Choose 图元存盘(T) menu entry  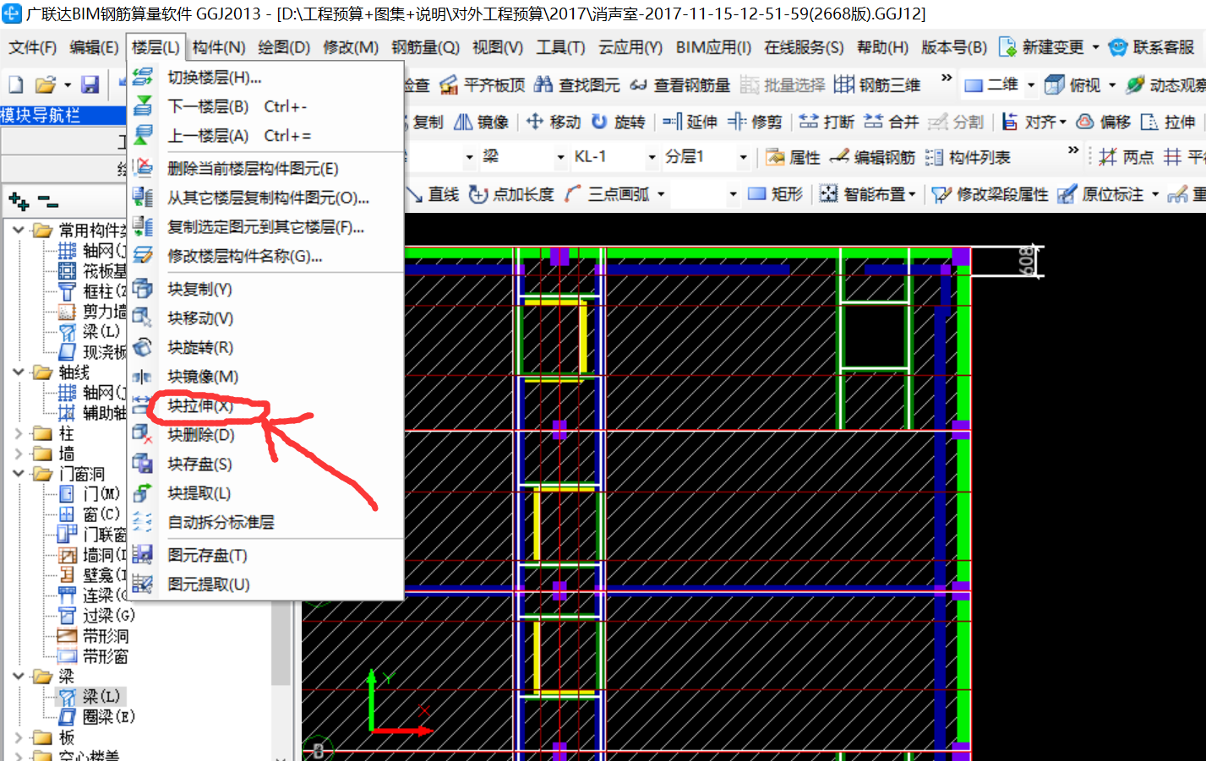click(208, 555)
